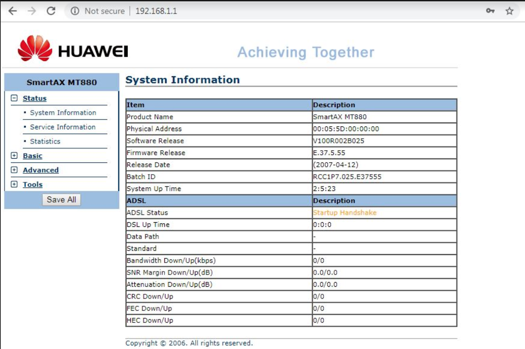Click the Copyright 2006 footer text
Viewport: 525px width, 349px height.
[x=189, y=343]
